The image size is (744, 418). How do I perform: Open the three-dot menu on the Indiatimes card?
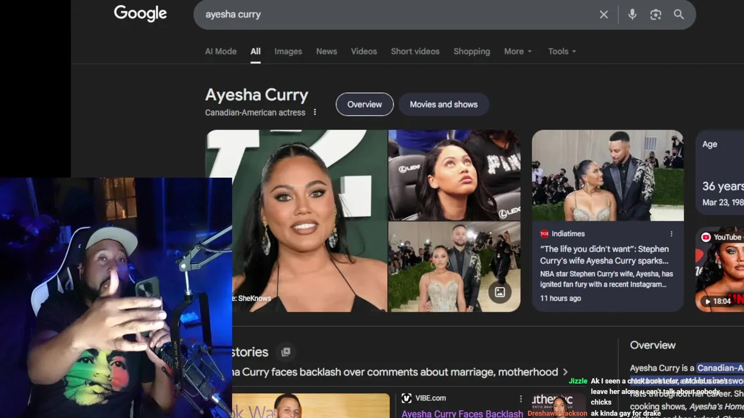(x=671, y=233)
